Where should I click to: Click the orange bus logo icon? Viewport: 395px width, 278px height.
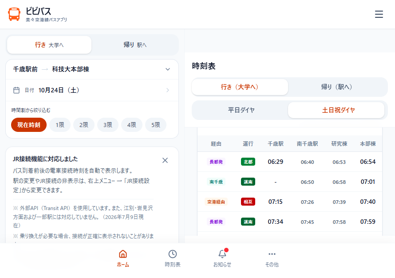[14, 14]
